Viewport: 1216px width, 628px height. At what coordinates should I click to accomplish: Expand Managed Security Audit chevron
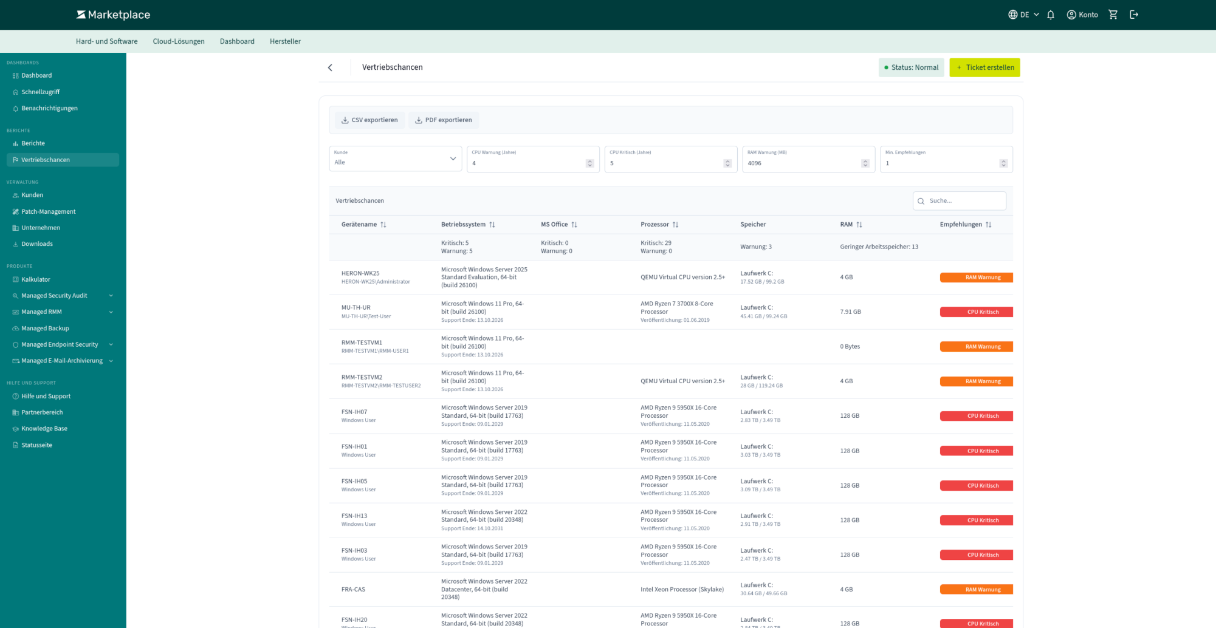[111, 296]
